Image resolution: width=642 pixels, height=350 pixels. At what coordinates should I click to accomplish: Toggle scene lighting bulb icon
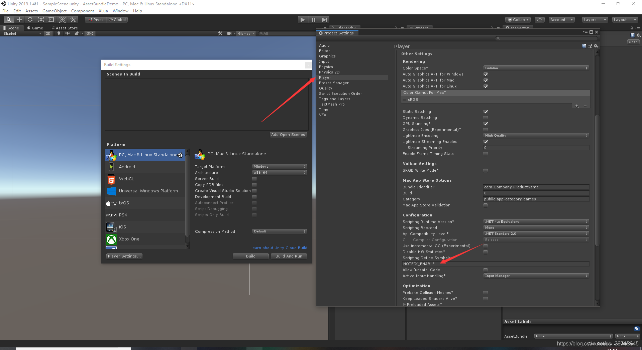coord(59,33)
